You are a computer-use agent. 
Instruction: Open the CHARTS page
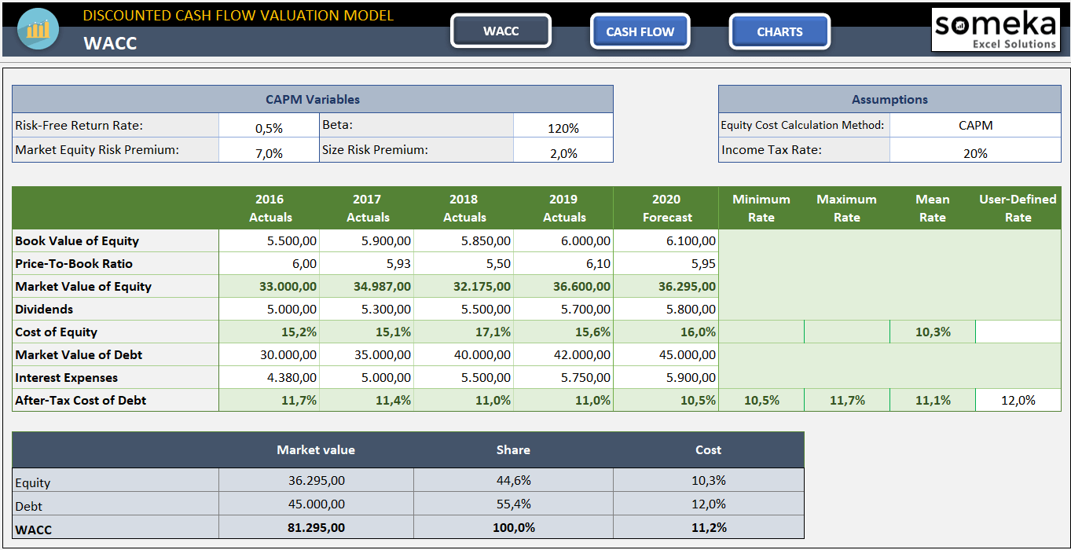click(779, 31)
